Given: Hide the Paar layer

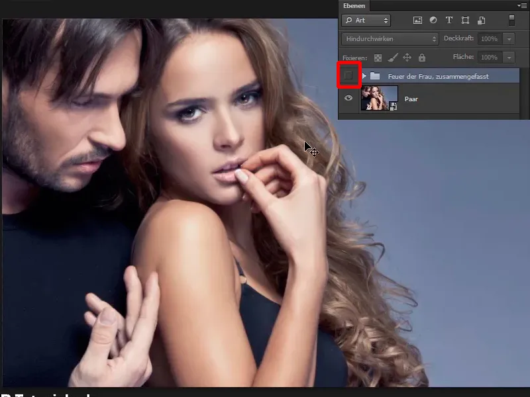Looking at the screenshot, I should (348, 98).
